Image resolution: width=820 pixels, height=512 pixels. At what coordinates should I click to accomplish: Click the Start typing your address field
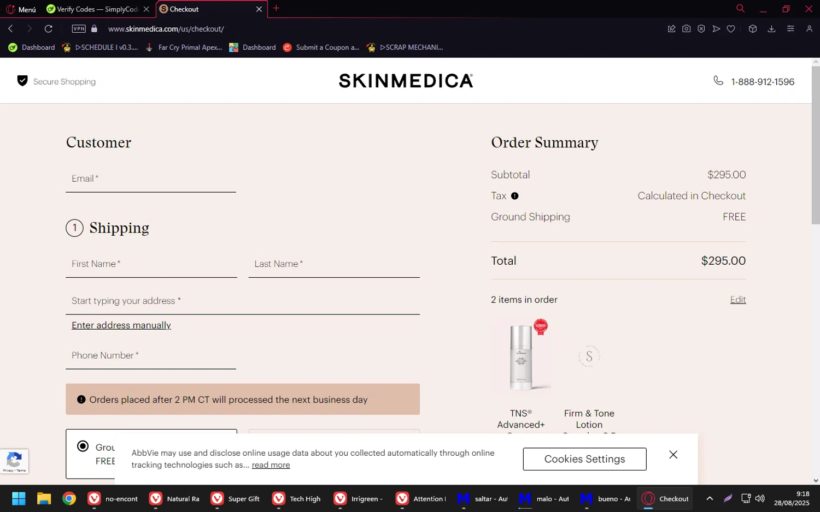pyautogui.click(x=243, y=301)
